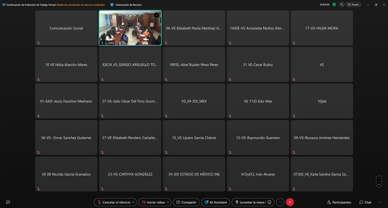Click the Compartir share button

pyautogui.click(x=186, y=202)
